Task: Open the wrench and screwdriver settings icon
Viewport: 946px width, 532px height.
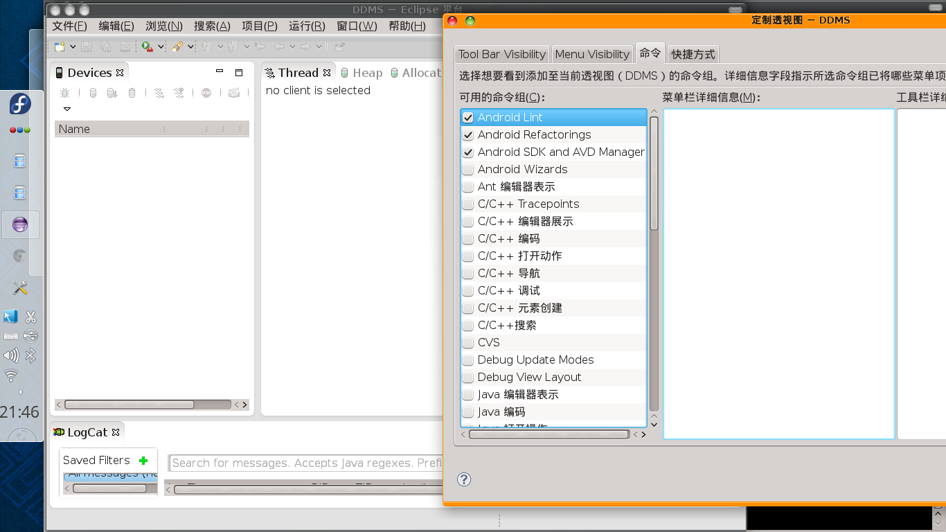Action: click(20, 287)
